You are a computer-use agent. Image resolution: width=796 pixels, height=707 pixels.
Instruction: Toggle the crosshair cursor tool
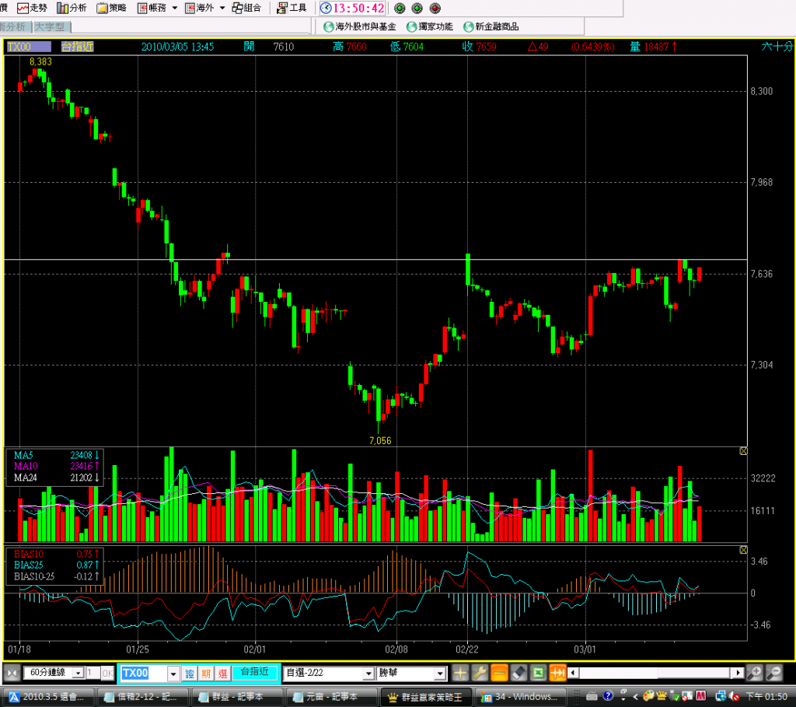coord(460,674)
